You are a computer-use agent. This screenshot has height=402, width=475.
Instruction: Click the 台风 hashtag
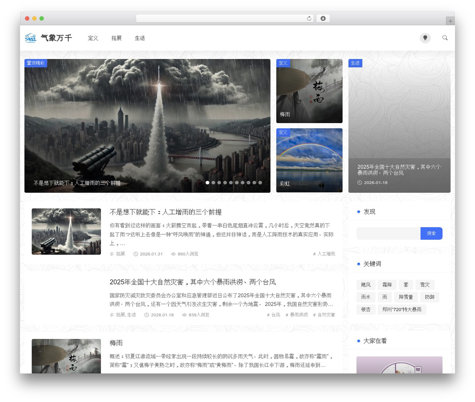(273, 315)
